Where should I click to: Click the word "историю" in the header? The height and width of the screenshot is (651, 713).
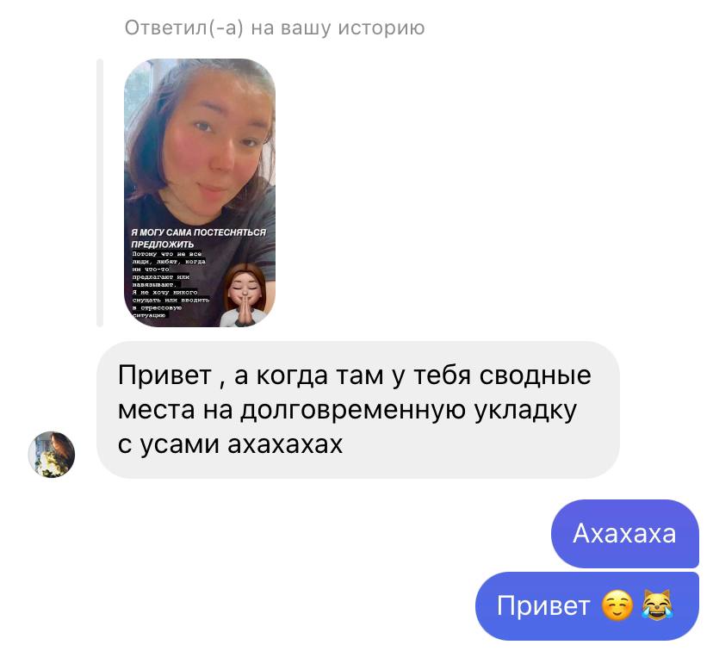(381, 28)
